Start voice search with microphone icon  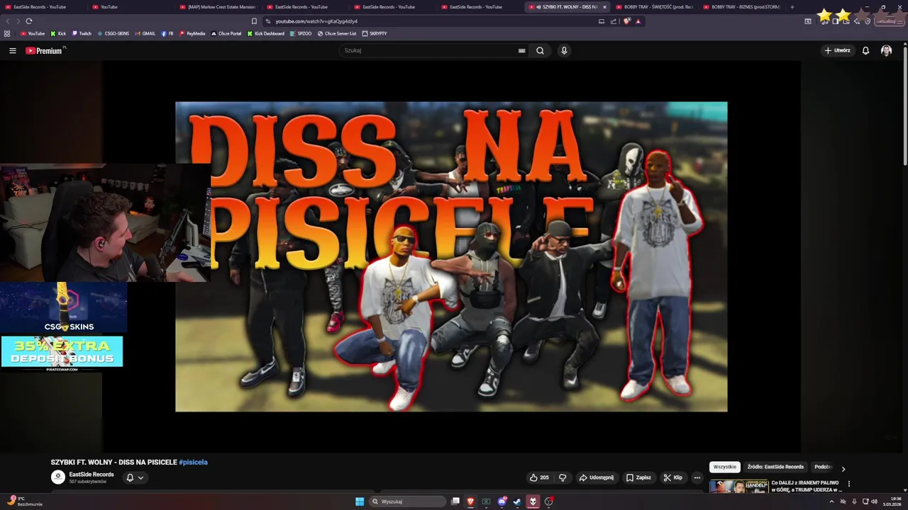click(564, 50)
